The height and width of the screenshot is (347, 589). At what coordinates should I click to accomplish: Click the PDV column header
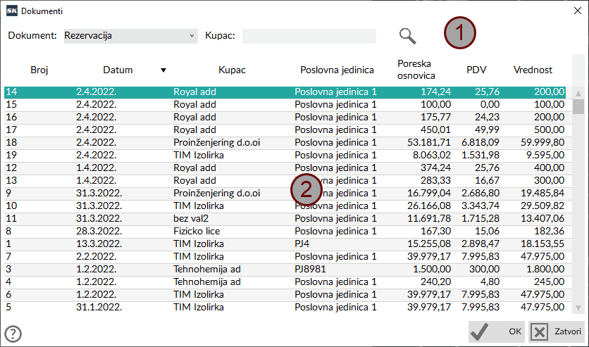pos(476,70)
